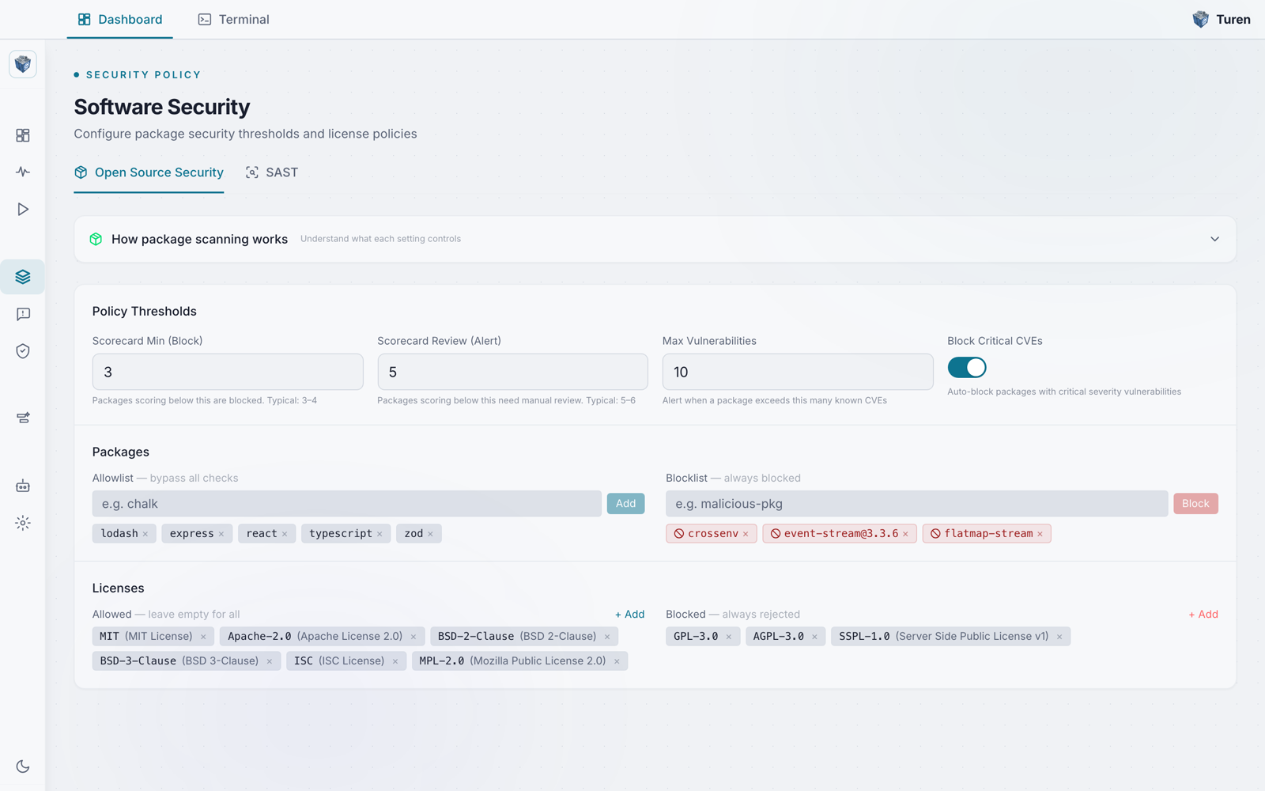The image size is (1265, 791).
Task: Remove flatmap-stream from the blocklist
Action: (1040, 534)
